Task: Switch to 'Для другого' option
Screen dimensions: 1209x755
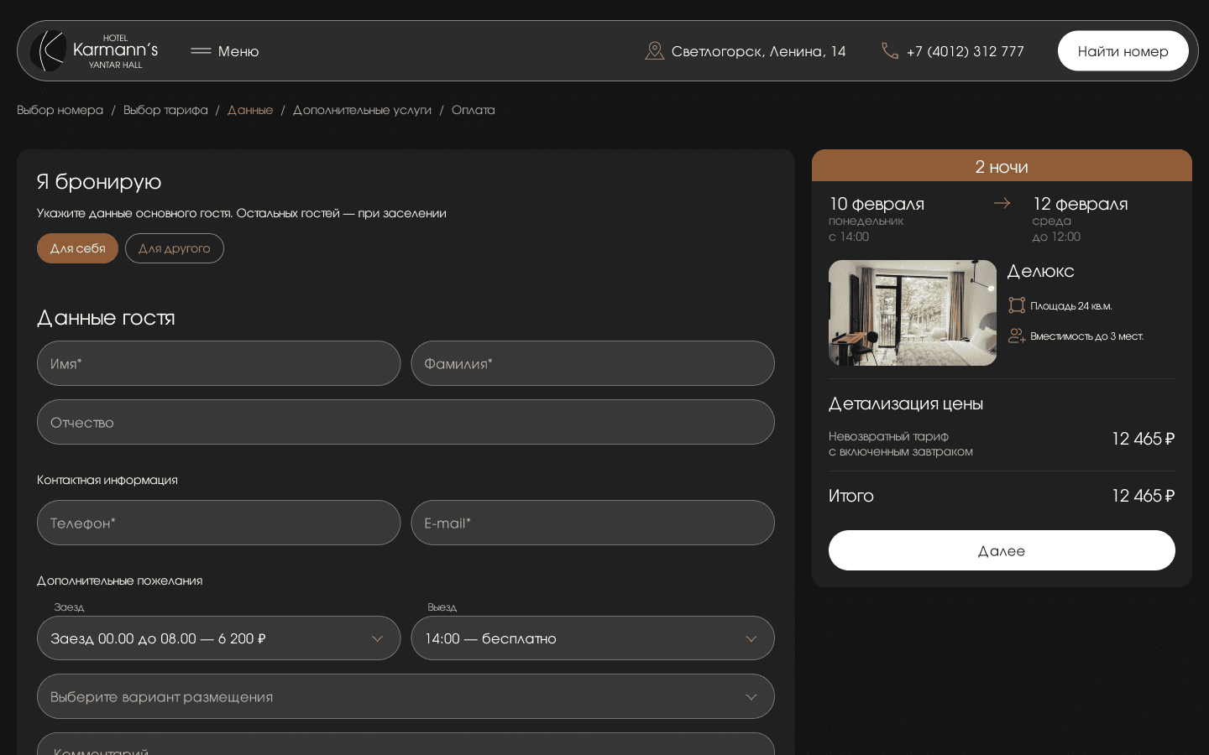Action: click(174, 248)
